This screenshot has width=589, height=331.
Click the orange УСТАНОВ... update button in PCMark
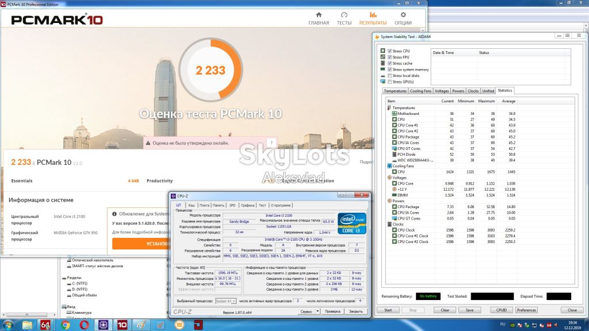click(x=140, y=244)
